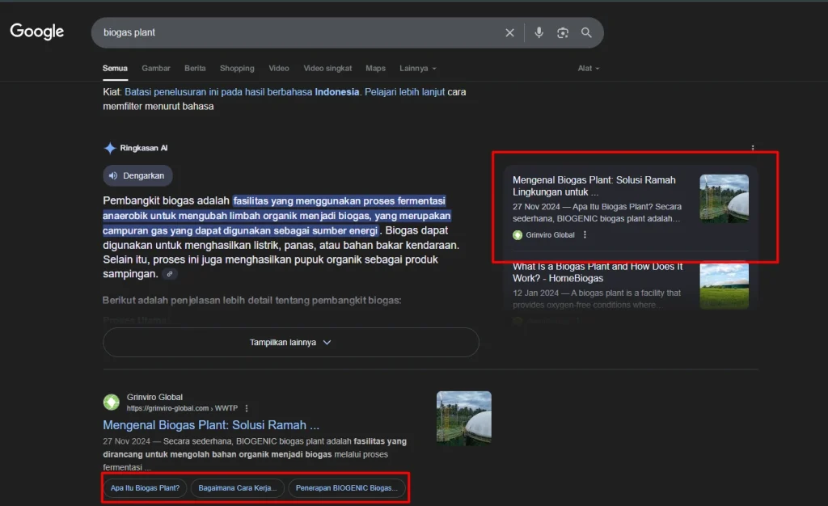Click the link icon after the AI summary paragraph
This screenshot has width=828, height=506.
[x=169, y=274]
